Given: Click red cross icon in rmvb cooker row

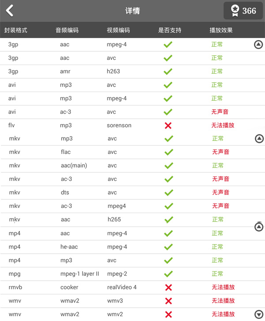Looking at the screenshot, I should coord(168,287).
